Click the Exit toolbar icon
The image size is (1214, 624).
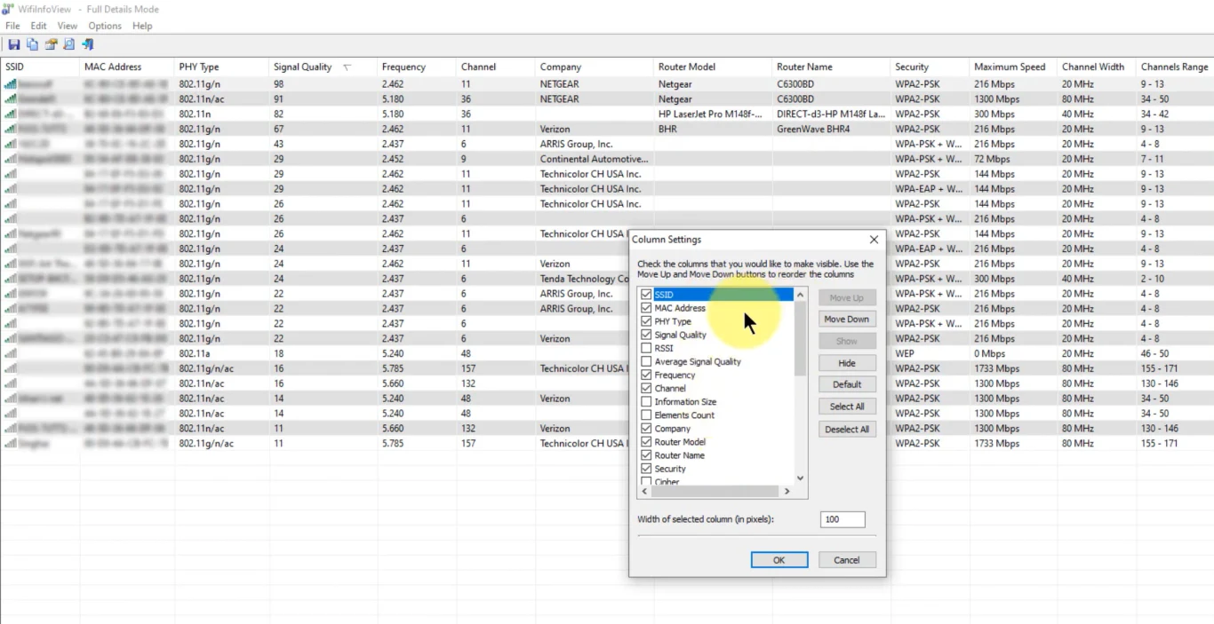pyautogui.click(x=88, y=44)
